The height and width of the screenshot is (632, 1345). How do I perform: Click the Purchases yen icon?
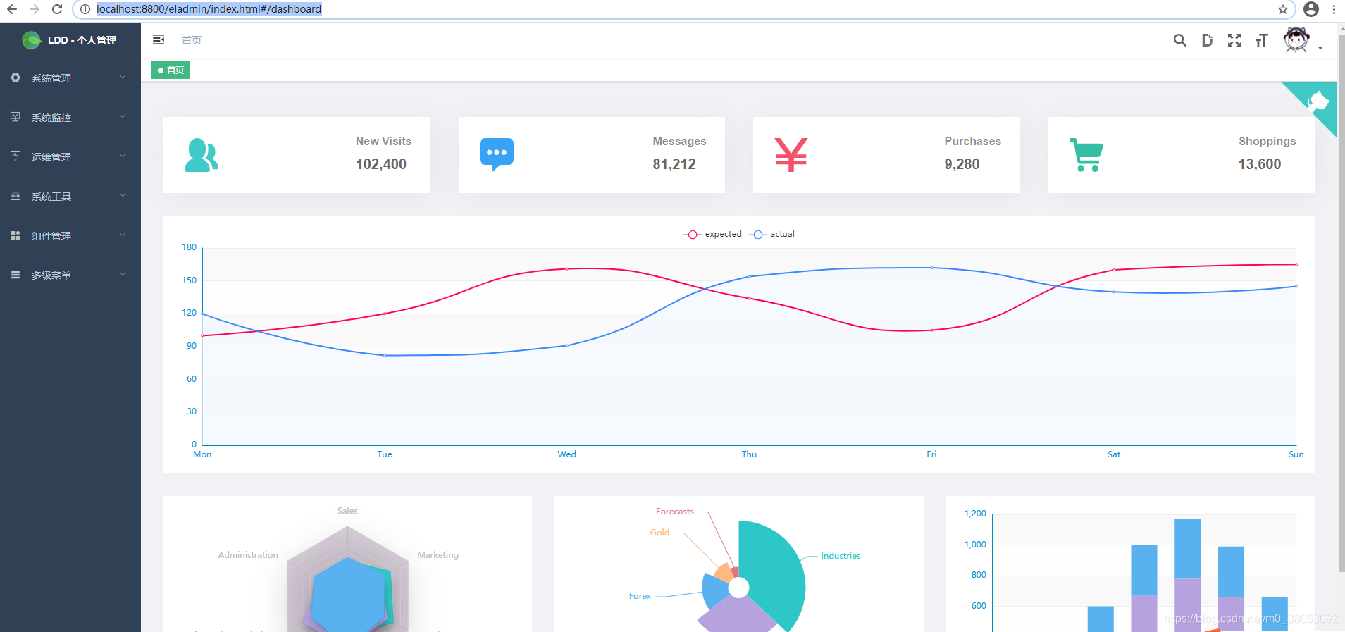point(791,155)
